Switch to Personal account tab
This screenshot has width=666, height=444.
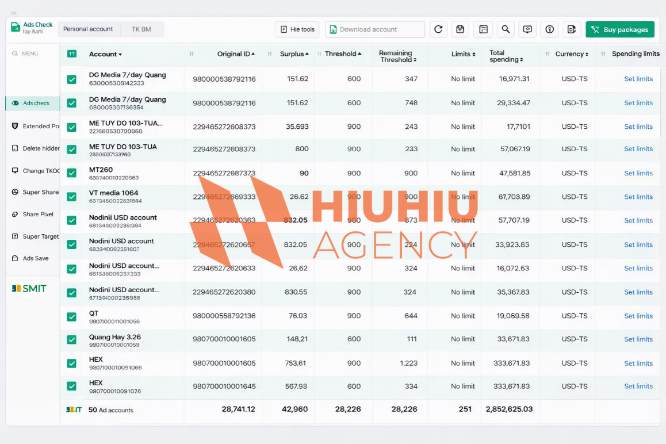(x=88, y=29)
